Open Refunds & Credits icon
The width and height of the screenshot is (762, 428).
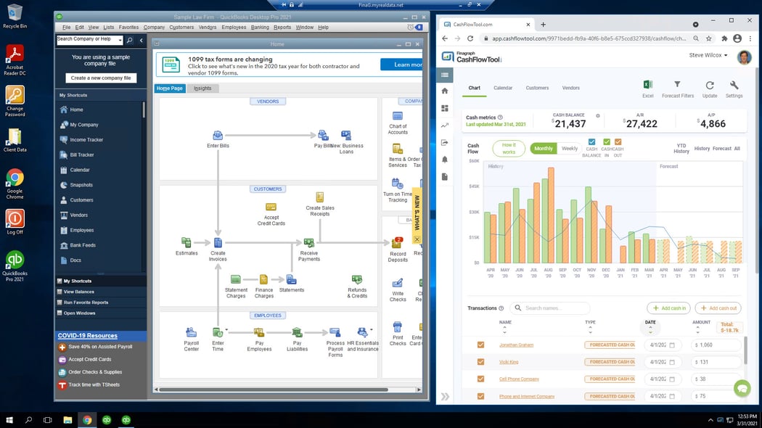pyautogui.click(x=357, y=279)
